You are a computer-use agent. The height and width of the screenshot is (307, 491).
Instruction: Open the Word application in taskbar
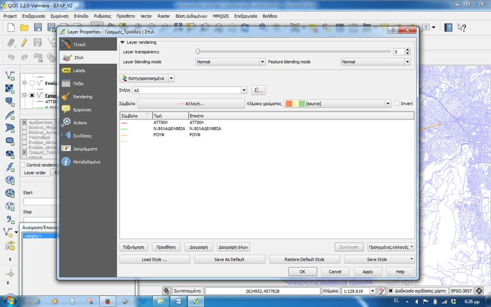click(178, 301)
